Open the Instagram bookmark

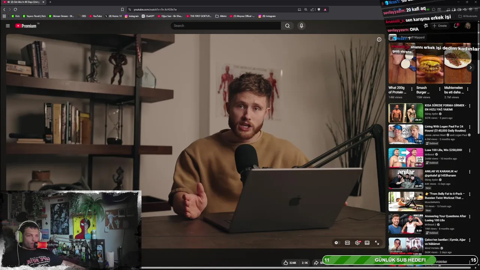(x=132, y=16)
